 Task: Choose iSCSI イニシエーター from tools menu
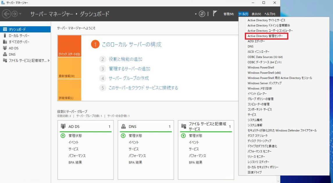[x=258, y=52]
